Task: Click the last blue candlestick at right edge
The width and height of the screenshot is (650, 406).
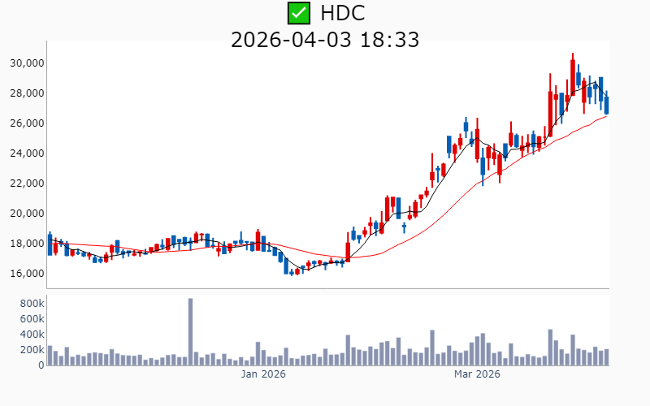Action: tap(606, 105)
